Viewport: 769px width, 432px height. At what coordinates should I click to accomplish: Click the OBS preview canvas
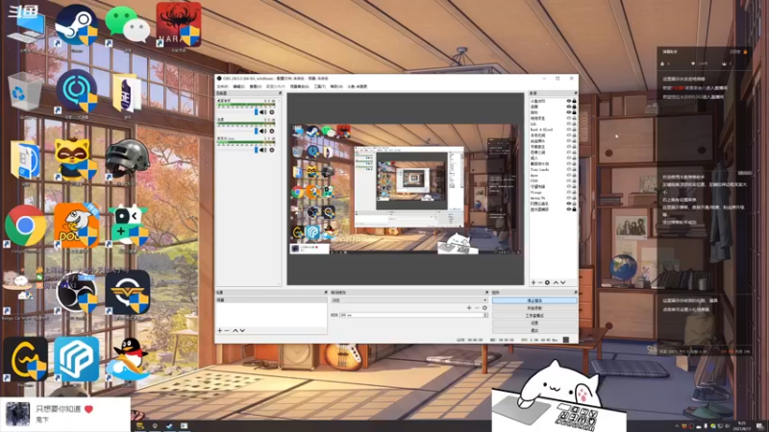(406, 188)
